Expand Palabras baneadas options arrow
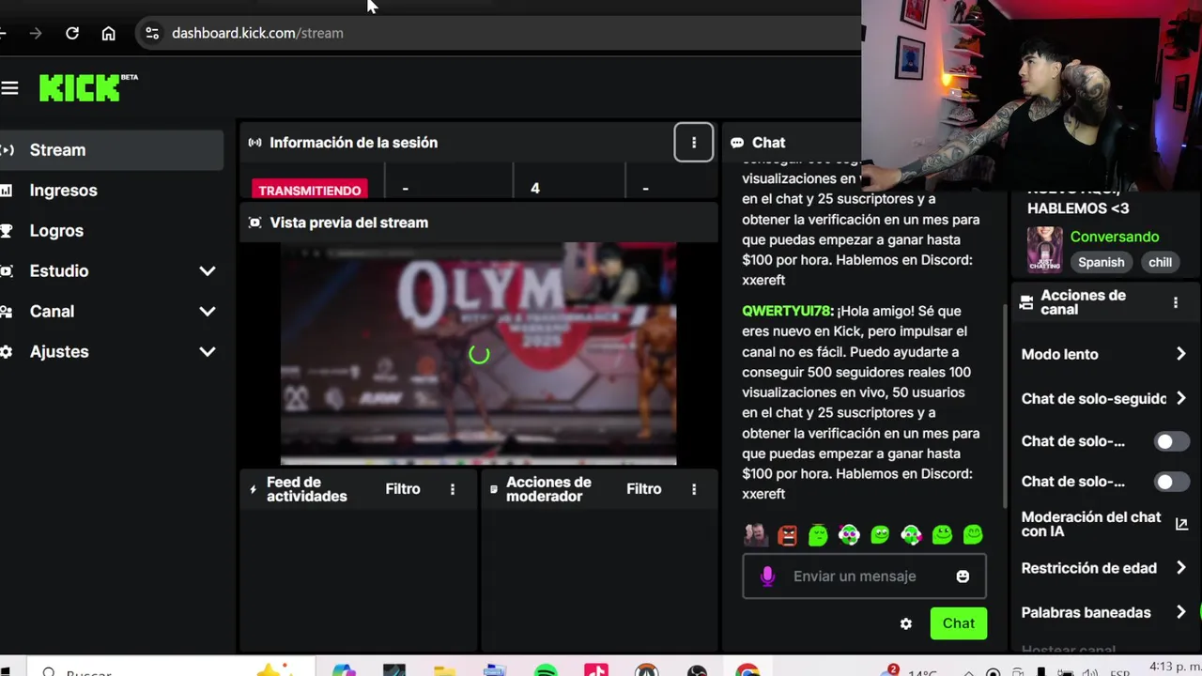Screen dimensions: 1202x676 coord(1181,612)
